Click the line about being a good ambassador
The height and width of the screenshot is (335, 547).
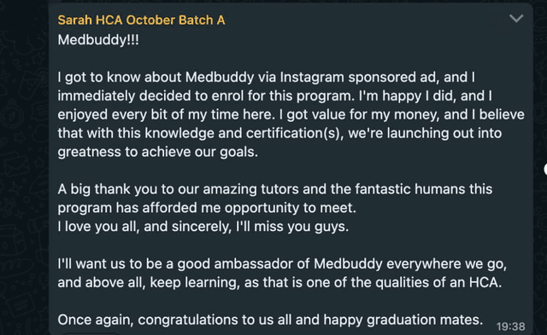(282, 264)
